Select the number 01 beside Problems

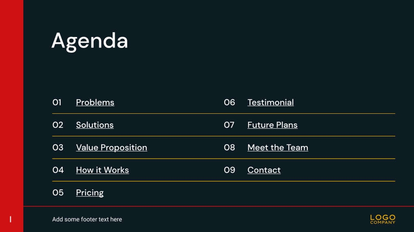[57, 102]
